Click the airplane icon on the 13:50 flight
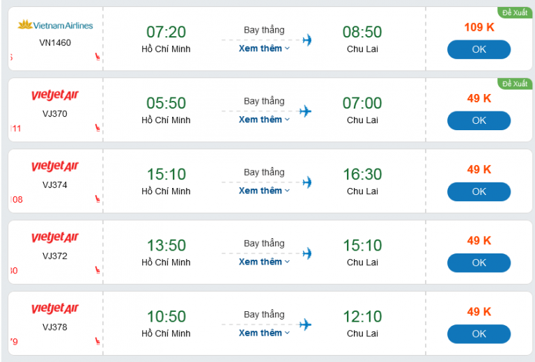This screenshot has height=362, width=535. [x=307, y=253]
